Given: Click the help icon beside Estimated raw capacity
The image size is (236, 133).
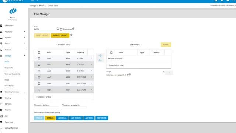Looking at the screenshot, I should [x=129, y=75].
